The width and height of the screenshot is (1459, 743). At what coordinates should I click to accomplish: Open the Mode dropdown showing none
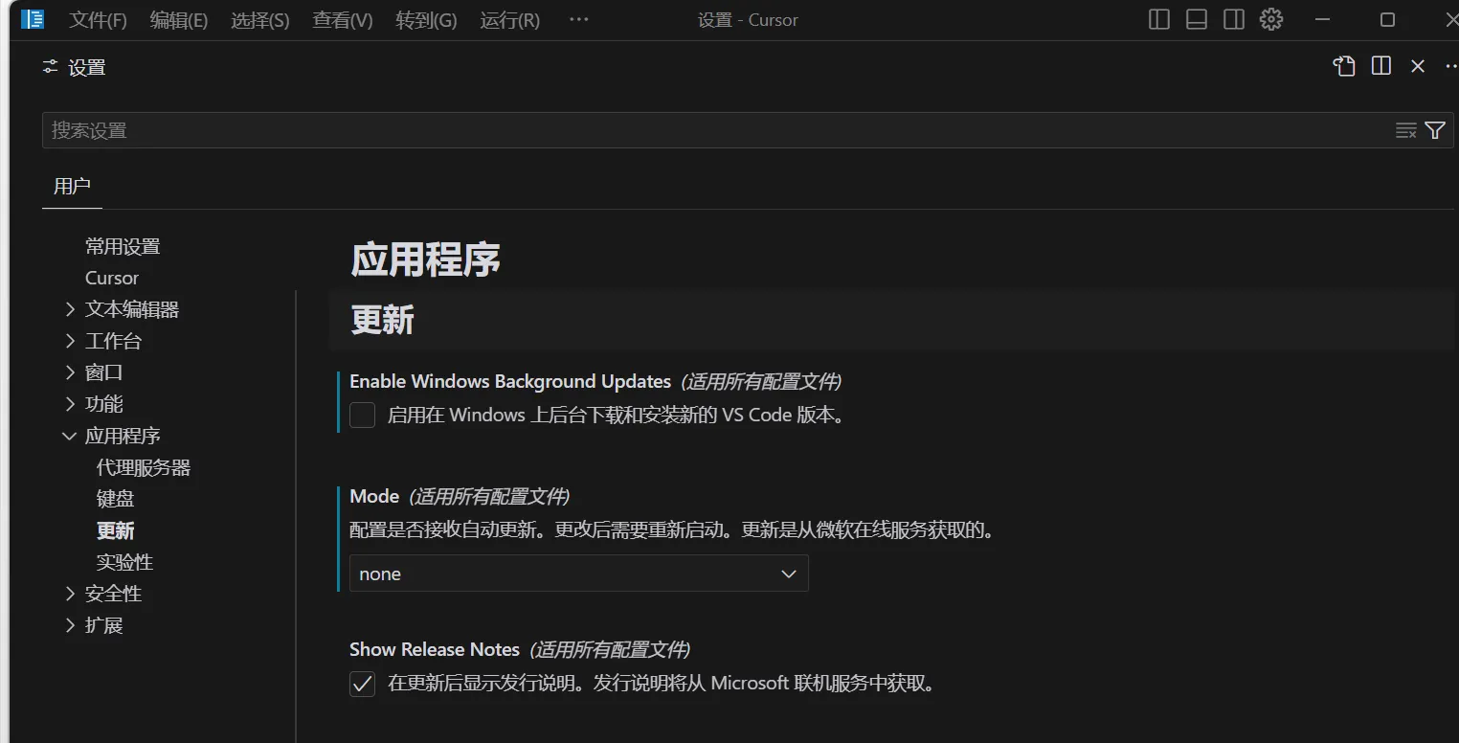click(x=579, y=574)
